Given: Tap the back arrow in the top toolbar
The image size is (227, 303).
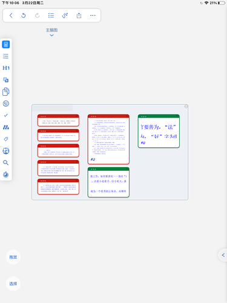Looking at the screenshot, I should (11, 15).
